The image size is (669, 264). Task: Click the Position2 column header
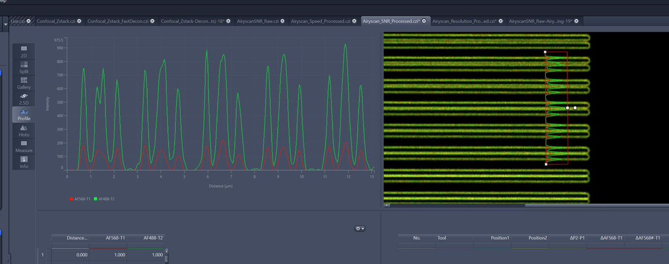[x=530, y=238]
